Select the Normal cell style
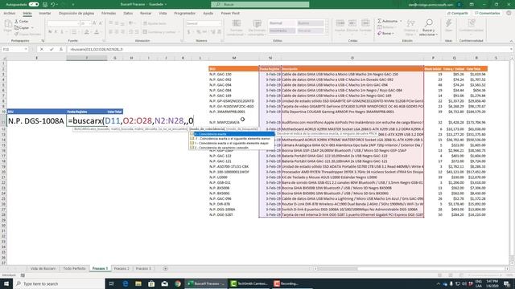This screenshot has height=289, width=515. click(x=282, y=23)
